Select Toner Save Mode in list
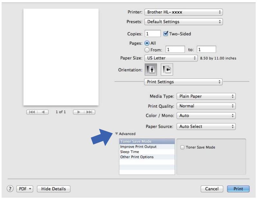 click(x=147, y=141)
